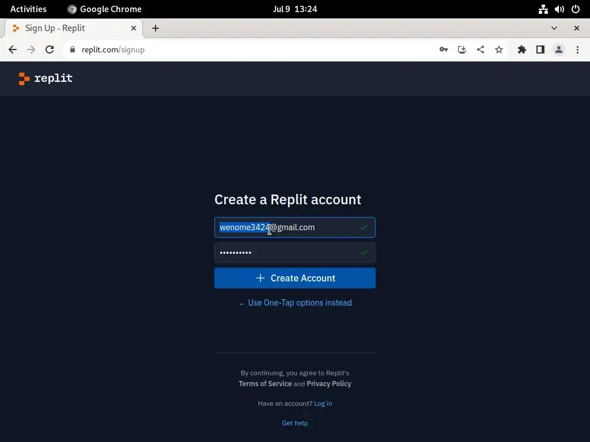Open the system volume and power menu

(559, 9)
